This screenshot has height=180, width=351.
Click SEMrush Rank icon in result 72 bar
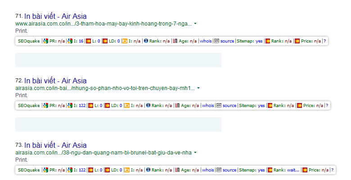[x=270, y=106]
